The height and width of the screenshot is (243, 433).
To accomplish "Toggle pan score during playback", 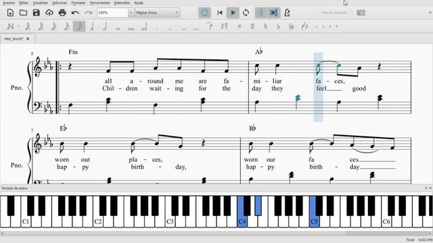I will (273, 13).
